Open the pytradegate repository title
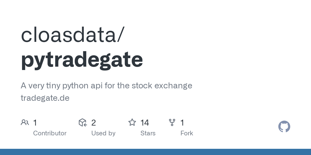The width and height of the screenshot is (311, 155). click(x=82, y=59)
